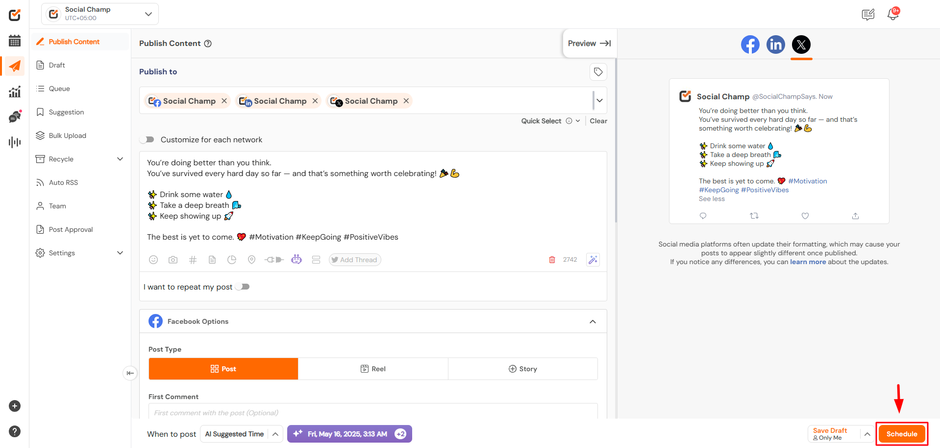Insert an emoji with the smiley icon
Screen dimensions: 940x448
click(x=153, y=260)
